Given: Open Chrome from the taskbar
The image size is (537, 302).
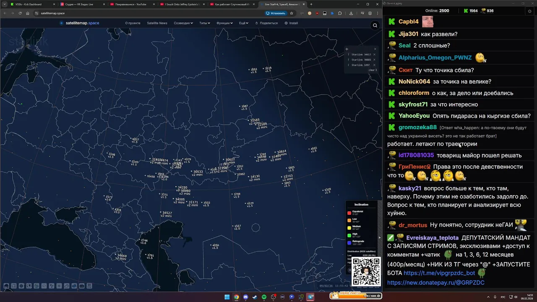Looking at the screenshot, I should 236,297.
